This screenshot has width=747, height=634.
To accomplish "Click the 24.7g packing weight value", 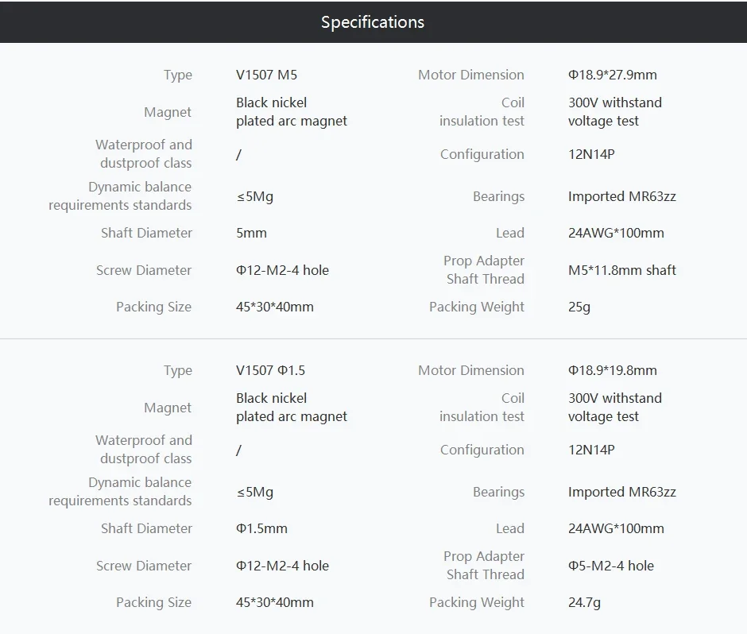I will coord(584,603).
